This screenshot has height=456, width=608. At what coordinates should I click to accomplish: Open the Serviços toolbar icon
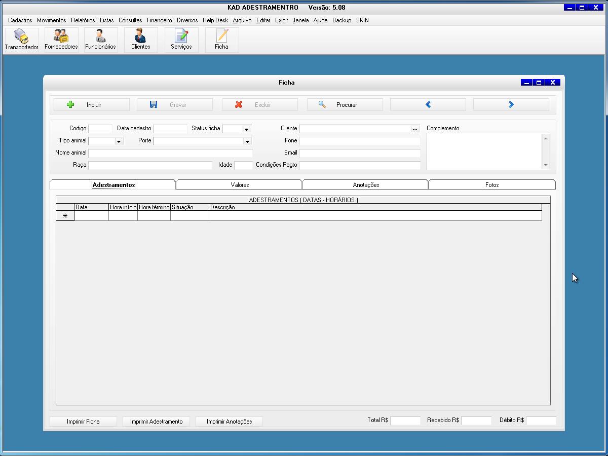(181, 40)
